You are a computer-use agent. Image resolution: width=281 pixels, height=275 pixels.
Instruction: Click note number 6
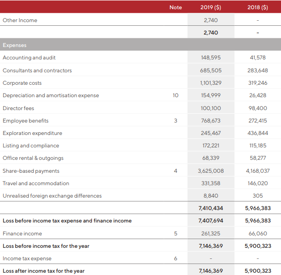pyautogui.click(x=175, y=258)
